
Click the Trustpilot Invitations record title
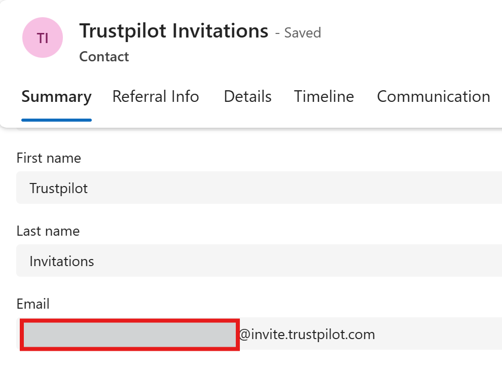click(x=173, y=31)
